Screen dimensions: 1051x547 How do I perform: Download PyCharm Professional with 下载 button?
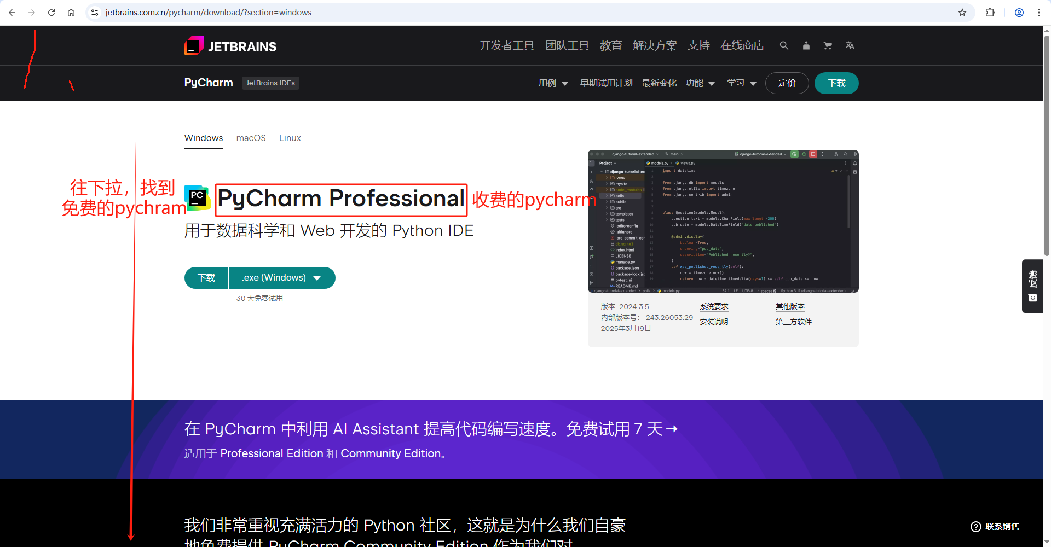pyautogui.click(x=206, y=278)
